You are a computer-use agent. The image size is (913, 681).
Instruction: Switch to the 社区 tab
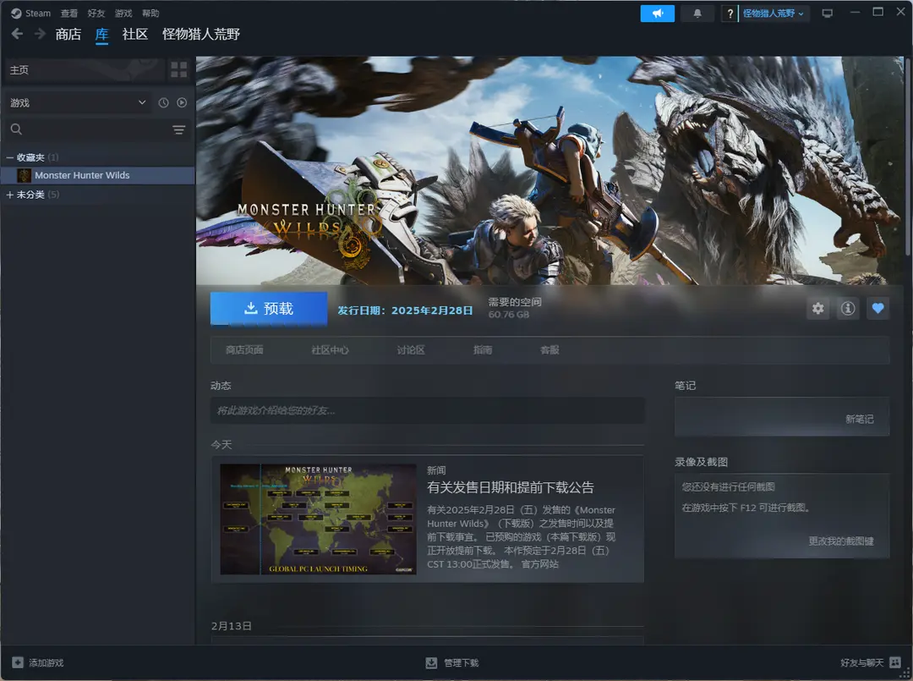click(135, 35)
